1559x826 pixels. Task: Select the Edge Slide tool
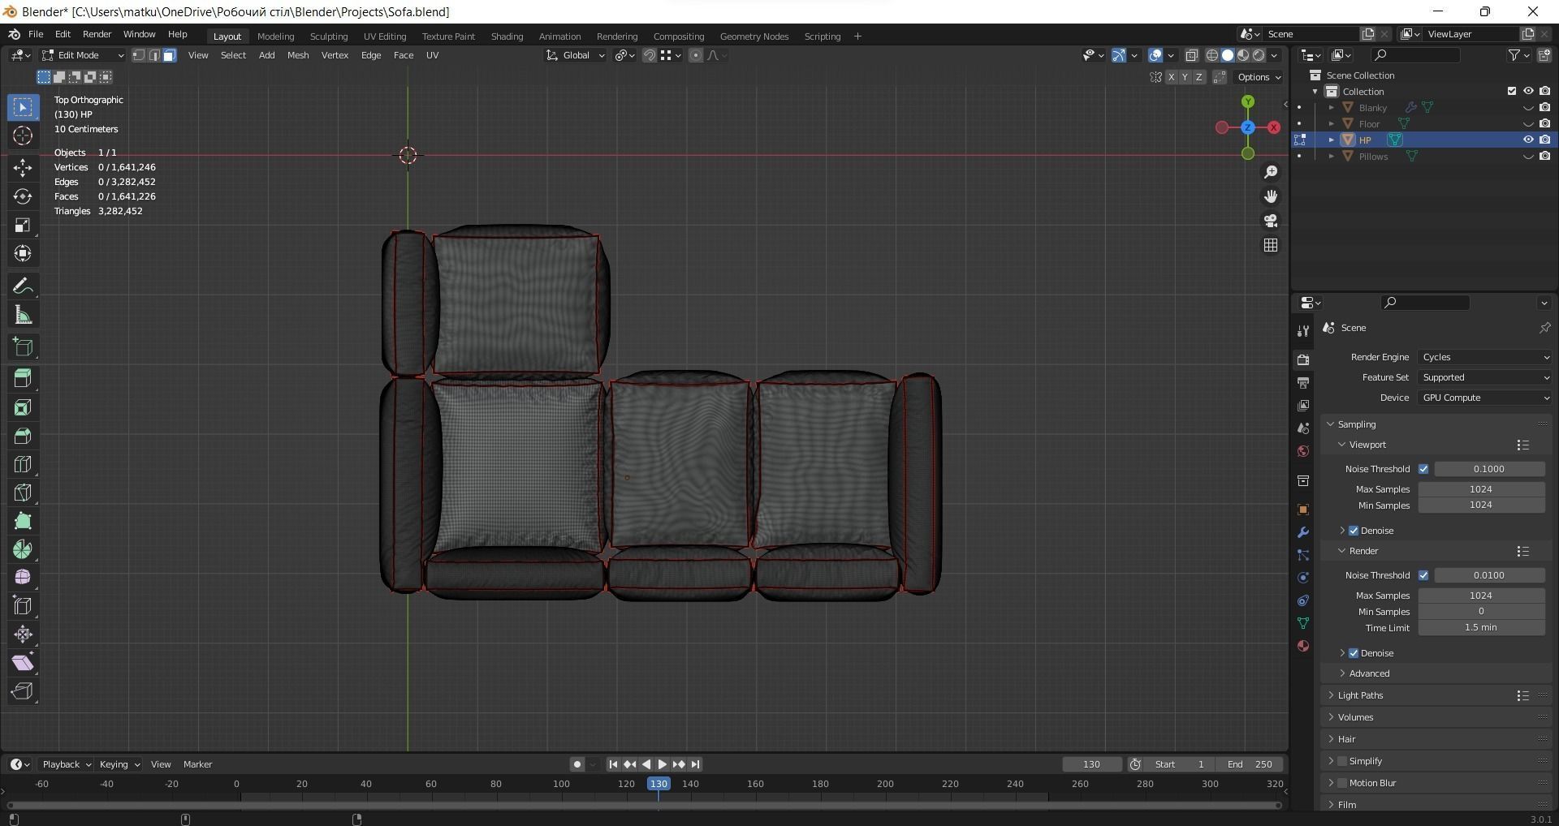[x=23, y=605]
